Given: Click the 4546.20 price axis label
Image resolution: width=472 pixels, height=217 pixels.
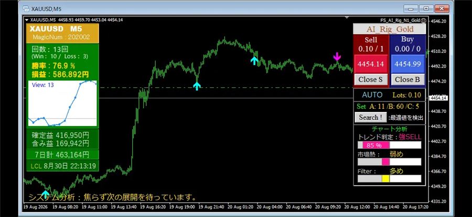Looking at the screenshot, I should pyautogui.click(x=438, y=21).
